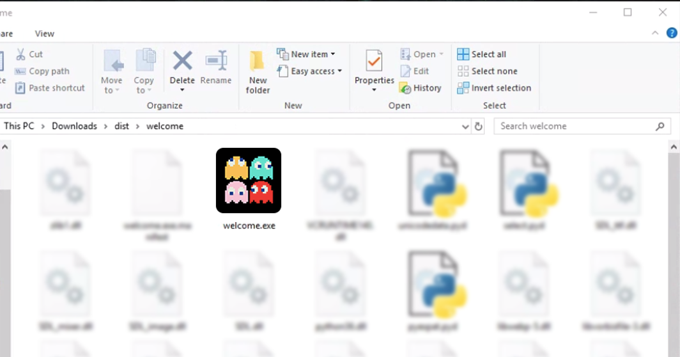Select the welcome.exe.manifest file icon
The height and width of the screenshot is (357, 680).
[x=157, y=183]
